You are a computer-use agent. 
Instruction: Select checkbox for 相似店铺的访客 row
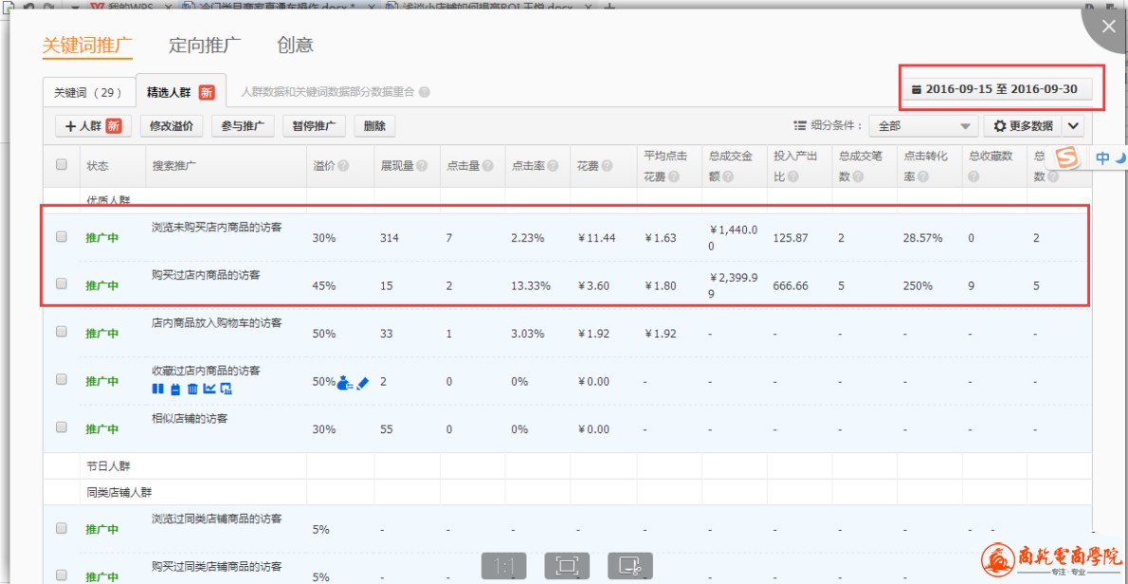[62, 428]
